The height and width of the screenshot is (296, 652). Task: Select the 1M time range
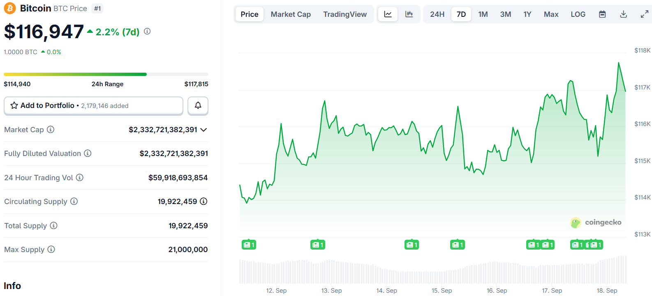[x=483, y=14]
